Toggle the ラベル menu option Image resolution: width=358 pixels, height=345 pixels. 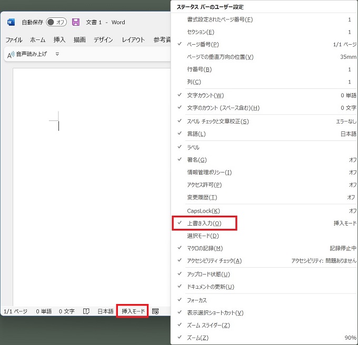pyautogui.click(x=264, y=147)
